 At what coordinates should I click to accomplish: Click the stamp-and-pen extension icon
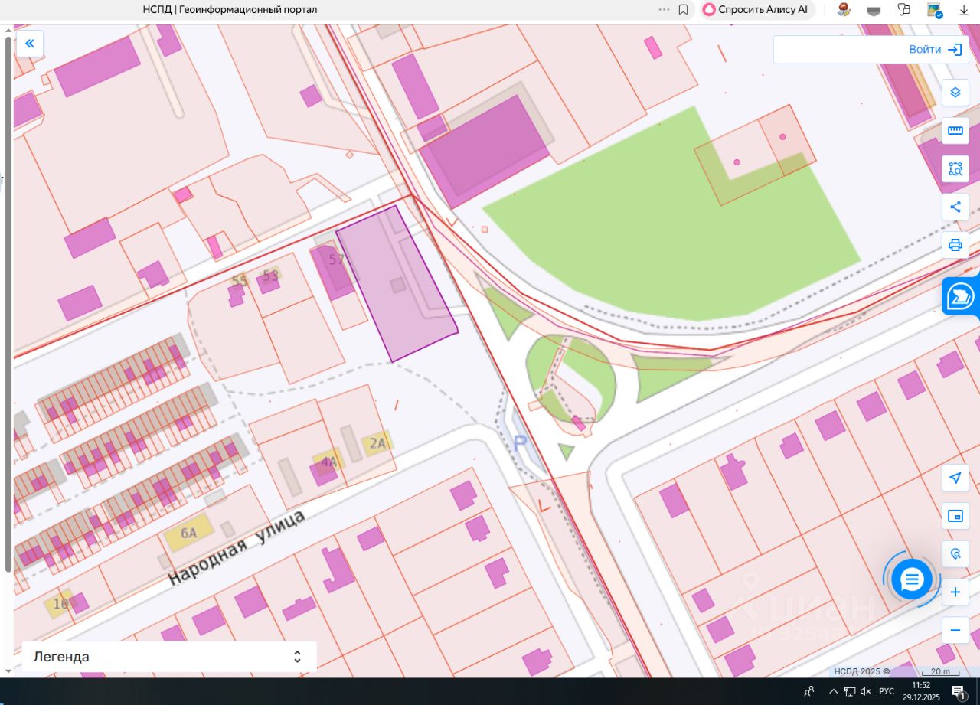click(844, 10)
